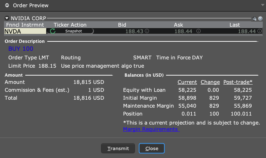Open the question mark help icon
Image resolution: width=266 pixels, height=158 pixels.
point(260,18)
